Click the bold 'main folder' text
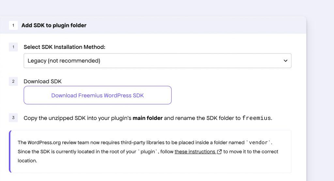The image size is (334, 181). 148,118
